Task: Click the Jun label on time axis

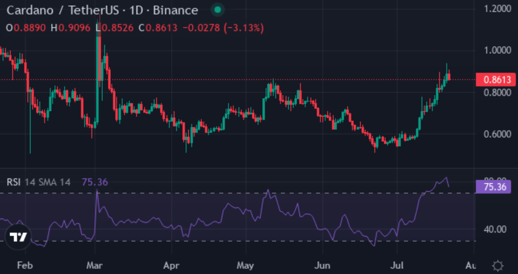Action: pyautogui.click(x=323, y=265)
